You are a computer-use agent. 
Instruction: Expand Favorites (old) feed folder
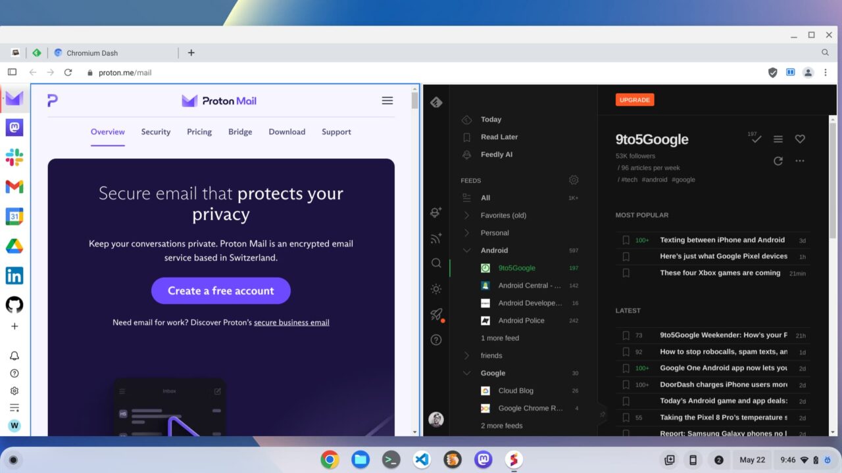pos(466,215)
